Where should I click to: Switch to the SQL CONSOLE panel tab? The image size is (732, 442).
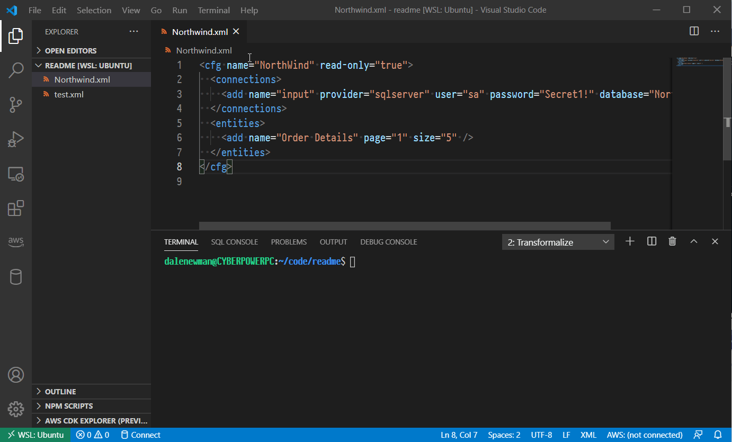234,242
